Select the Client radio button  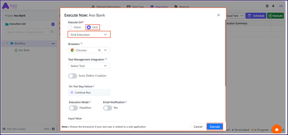[70, 27]
